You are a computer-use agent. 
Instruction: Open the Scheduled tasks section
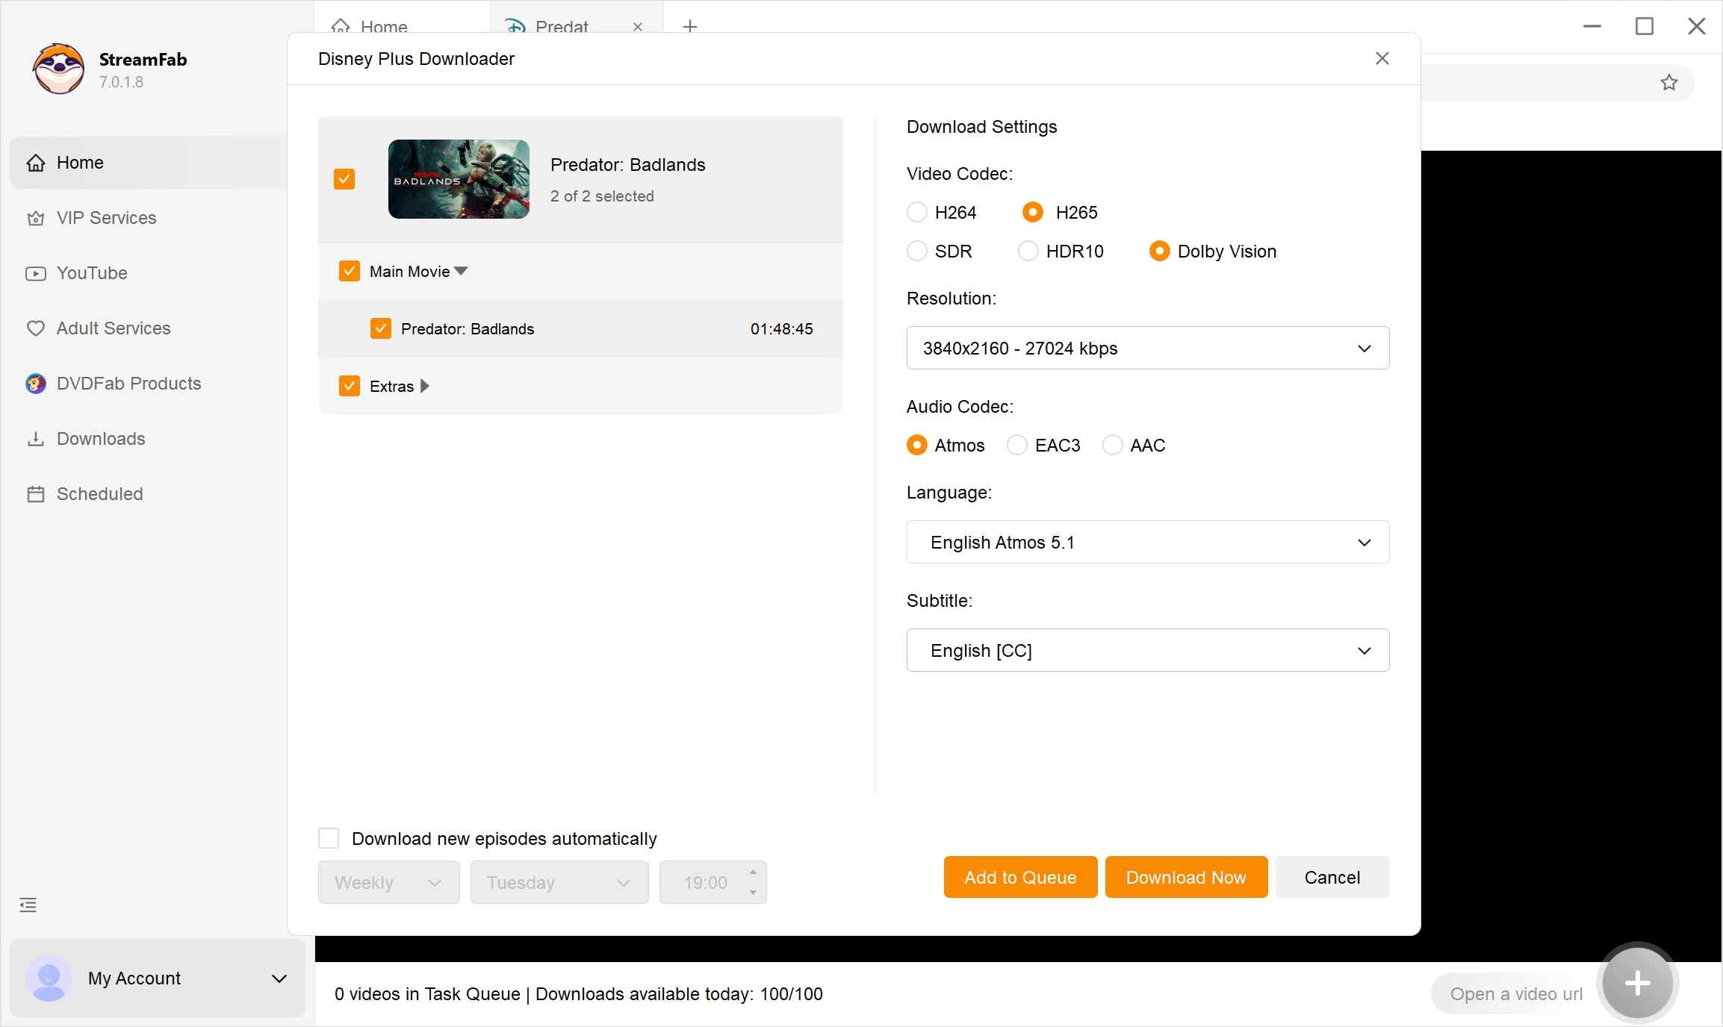(99, 493)
